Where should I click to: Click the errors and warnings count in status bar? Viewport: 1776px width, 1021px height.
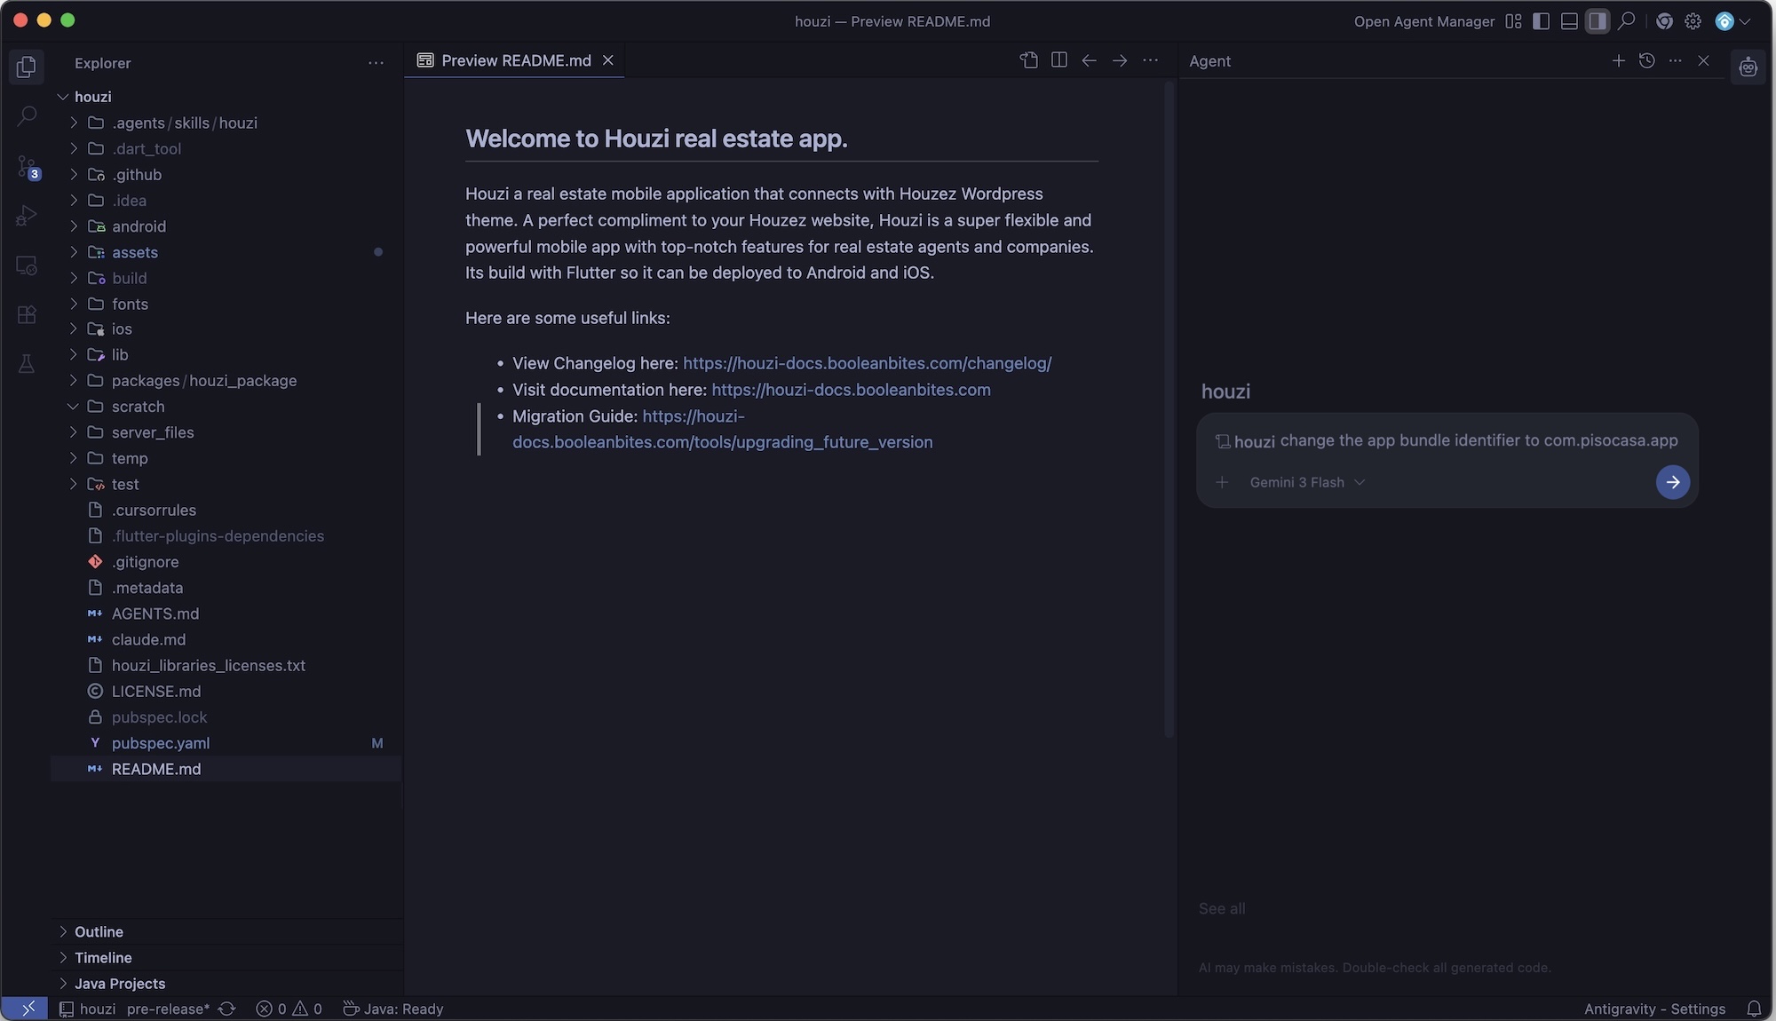pyautogui.click(x=289, y=1009)
